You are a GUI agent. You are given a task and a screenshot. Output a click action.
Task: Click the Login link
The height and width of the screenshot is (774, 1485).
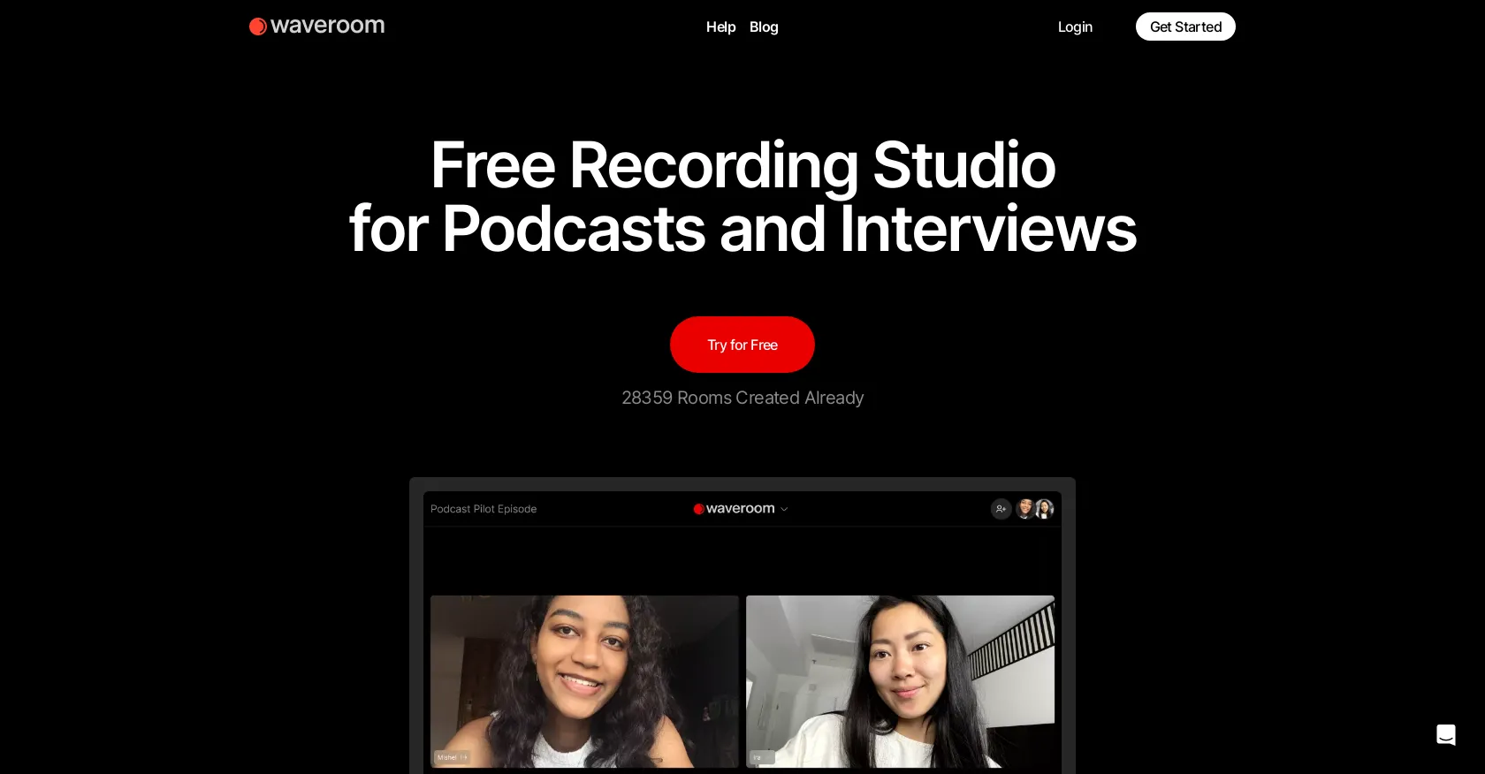click(x=1075, y=27)
